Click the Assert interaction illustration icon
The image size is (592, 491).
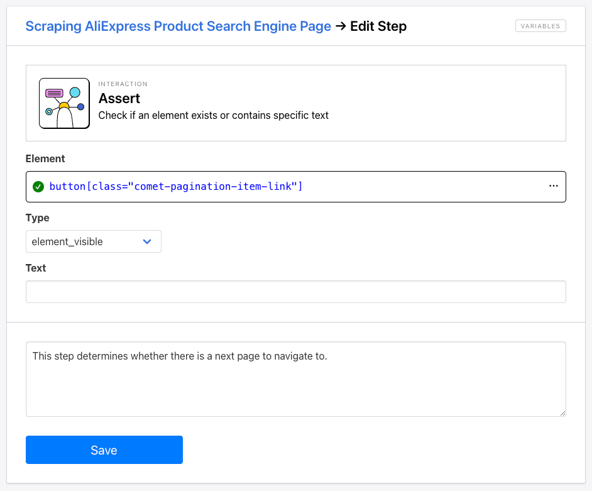point(64,103)
